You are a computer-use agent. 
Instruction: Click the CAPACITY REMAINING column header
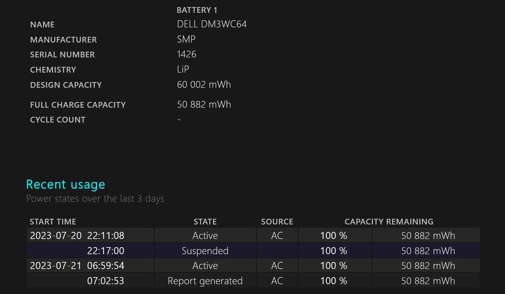pos(389,222)
